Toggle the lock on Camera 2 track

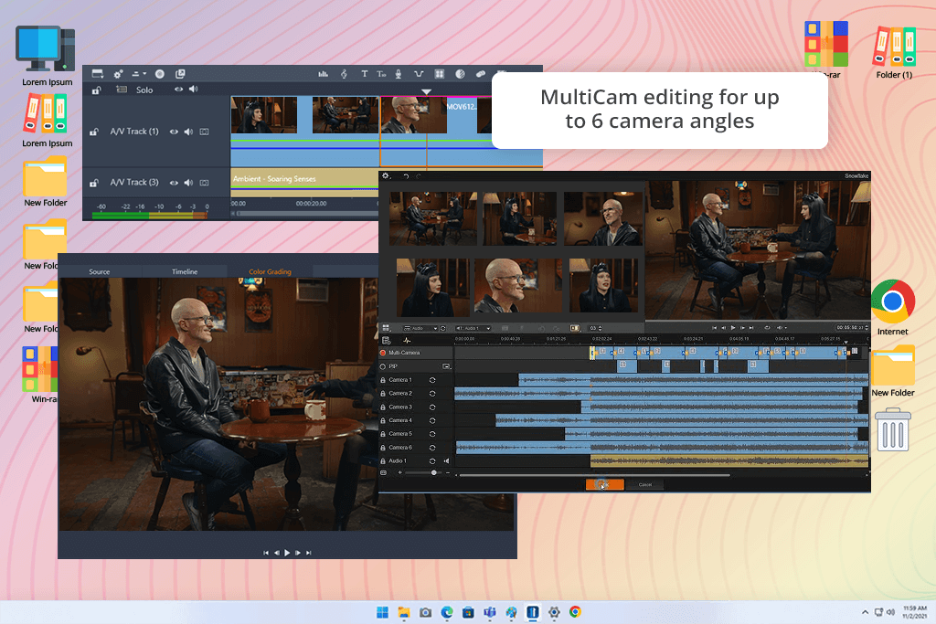(x=383, y=394)
